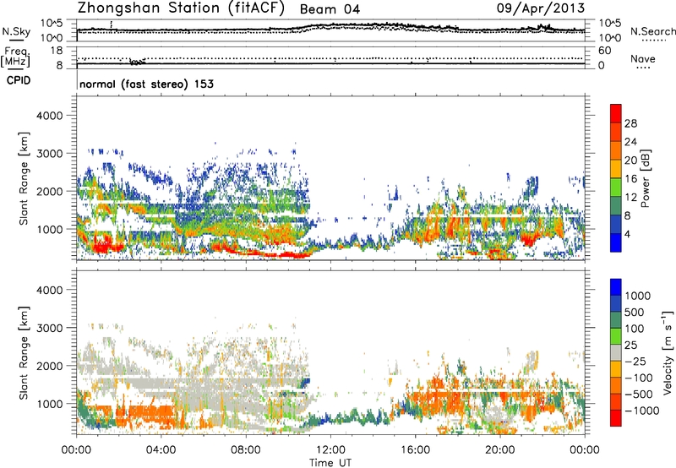Viewport: 676px width, 468px height.
Task: Click the dark blue top segment of Velocity colorbar
Action: [x=616, y=287]
